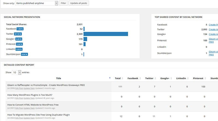The width and height of the screenshot is (218, 121).
Task: Click the Update all posts button
Action: 78,3
